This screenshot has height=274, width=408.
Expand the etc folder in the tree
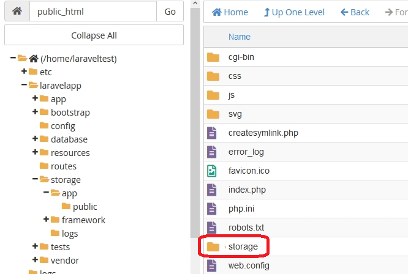(24, 71)
